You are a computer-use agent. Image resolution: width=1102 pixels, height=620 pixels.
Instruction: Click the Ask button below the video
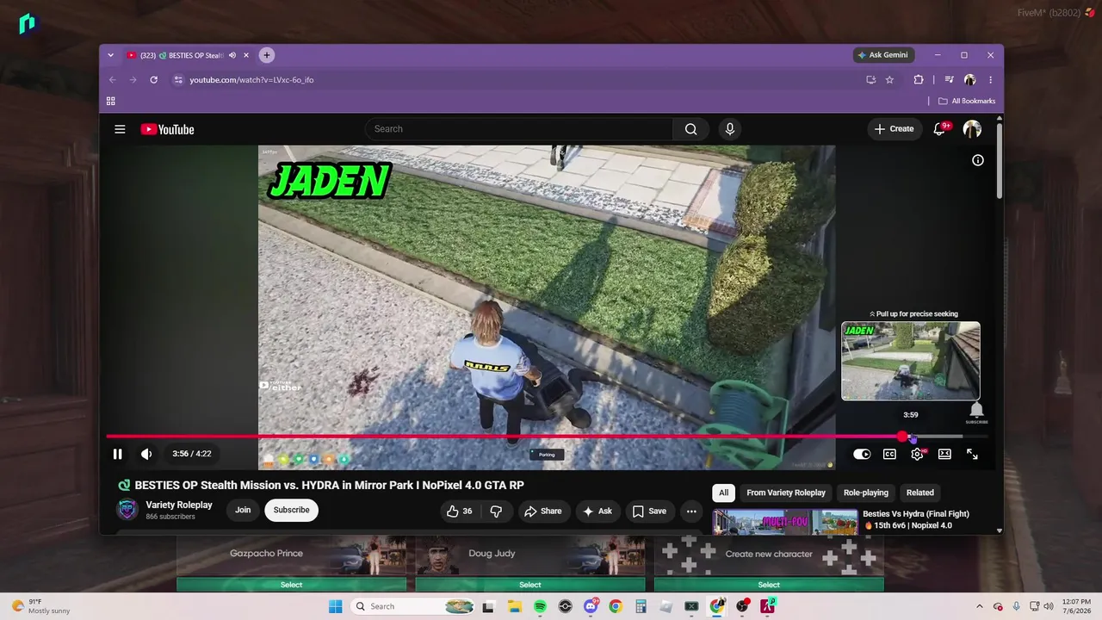coord(597,511)
